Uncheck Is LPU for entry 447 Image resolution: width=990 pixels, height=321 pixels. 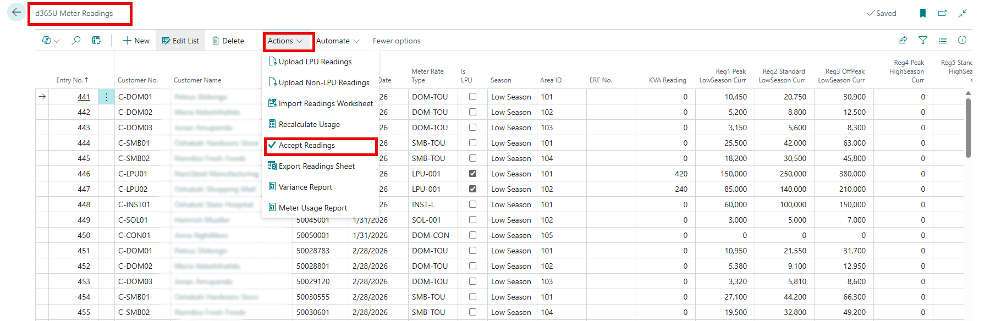472,189
